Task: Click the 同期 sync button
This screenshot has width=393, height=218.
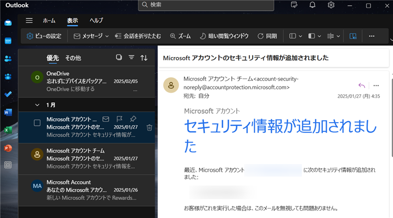Action: 267,36
